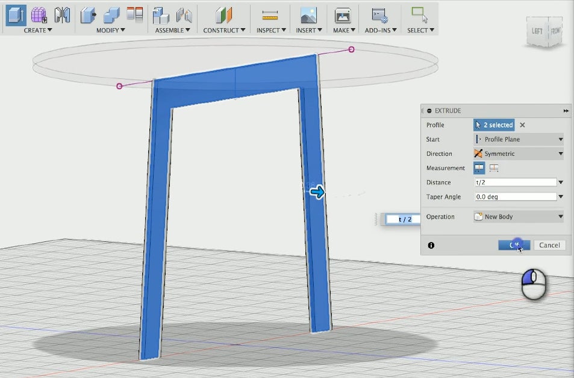Click the Joint icon in Assemble group
Viewport: 574px width, 378px height.
click(x=184, y=16)
